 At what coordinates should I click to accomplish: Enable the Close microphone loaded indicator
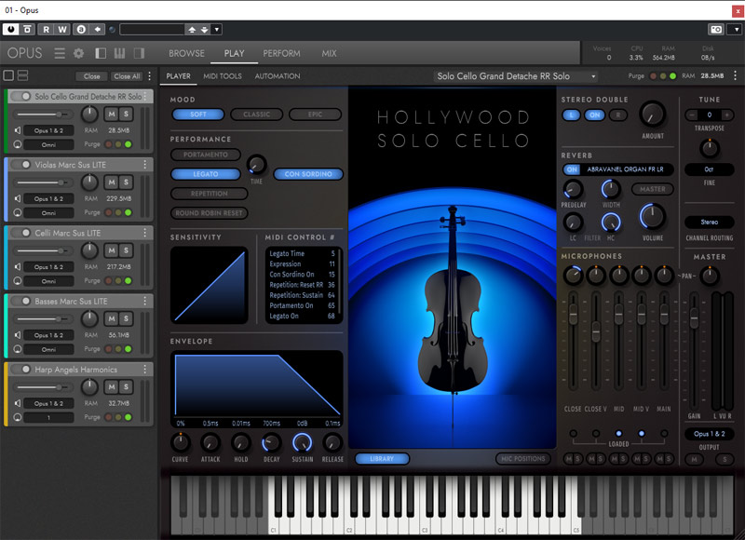point(573,434)
